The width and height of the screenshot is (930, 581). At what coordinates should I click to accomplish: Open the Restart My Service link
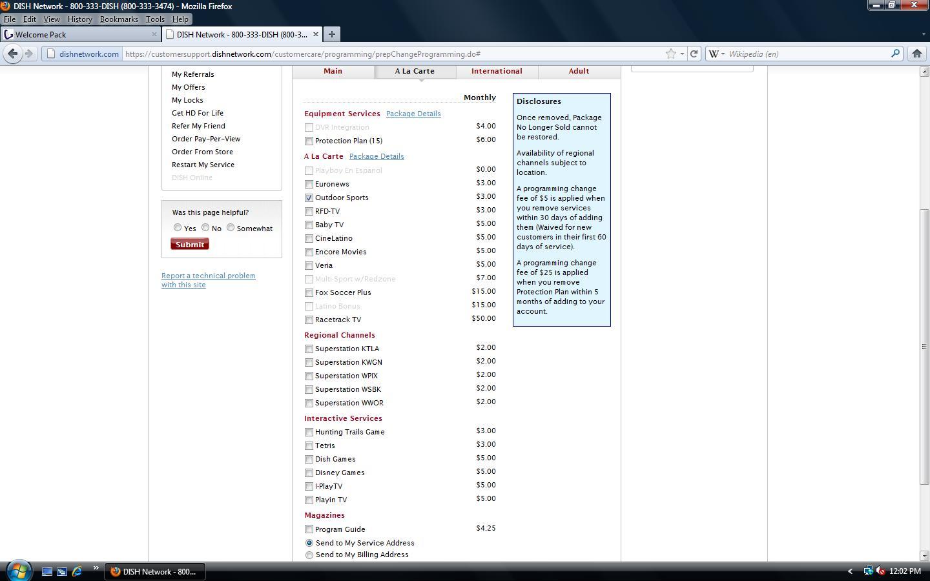(x=203, y=165)
